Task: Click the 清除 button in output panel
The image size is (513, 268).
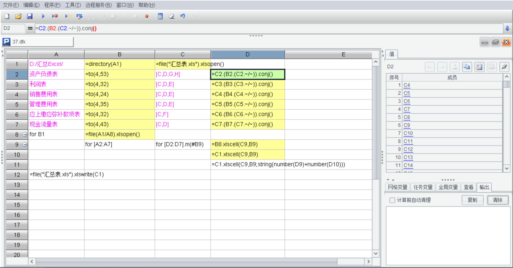Action: tap(498, 200)
